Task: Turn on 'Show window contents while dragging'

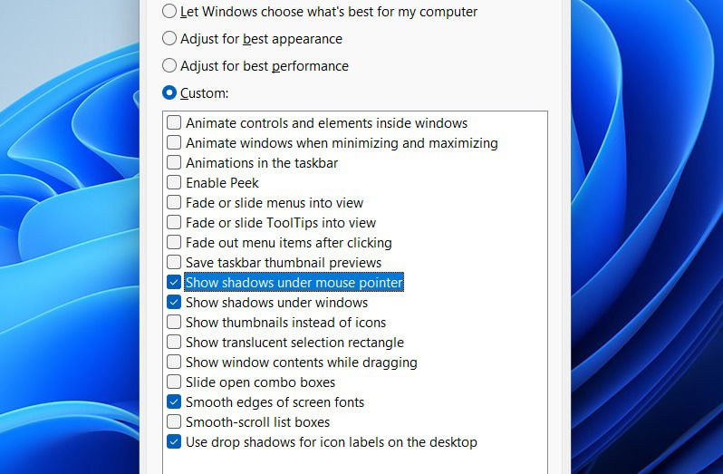Action: pyautogui.click(x=174, y=362)
